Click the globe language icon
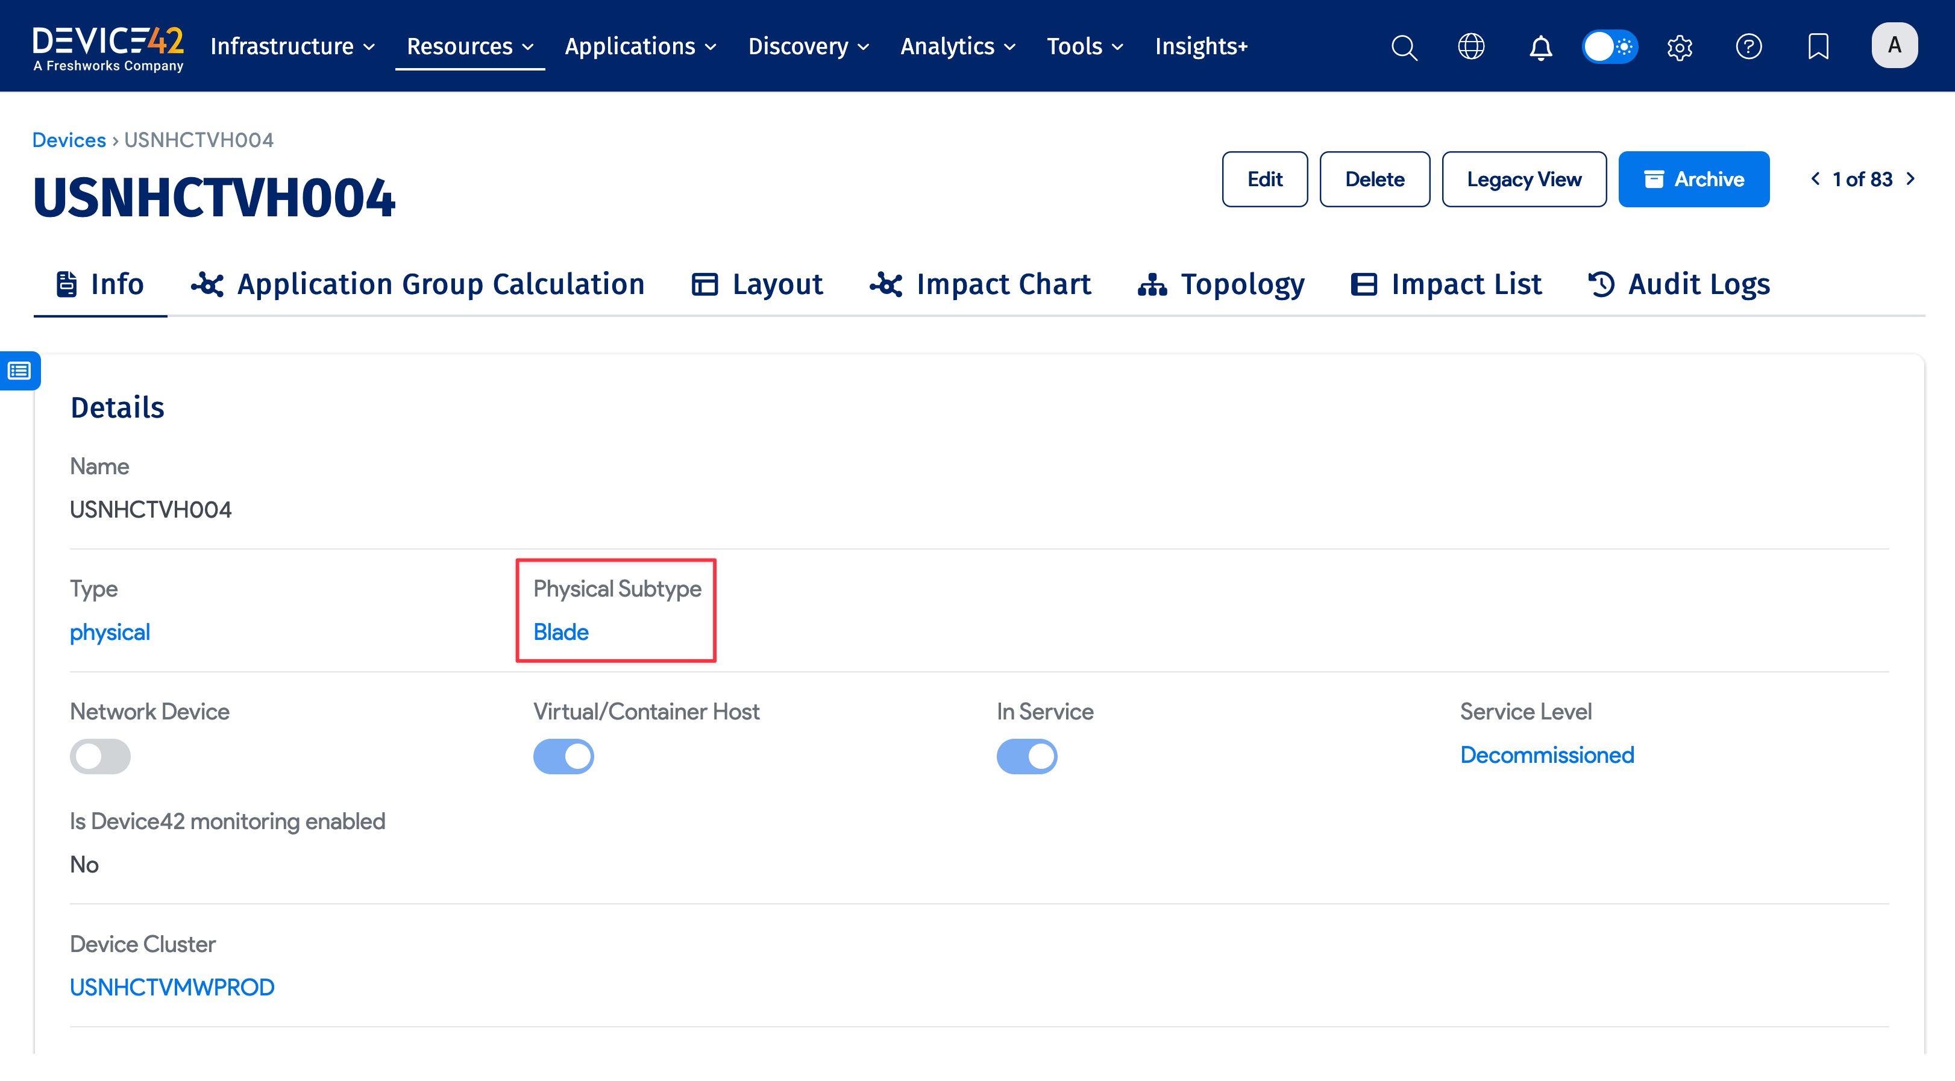The width and height of the screenshot is (1955, 1081). click(1471, 47)
